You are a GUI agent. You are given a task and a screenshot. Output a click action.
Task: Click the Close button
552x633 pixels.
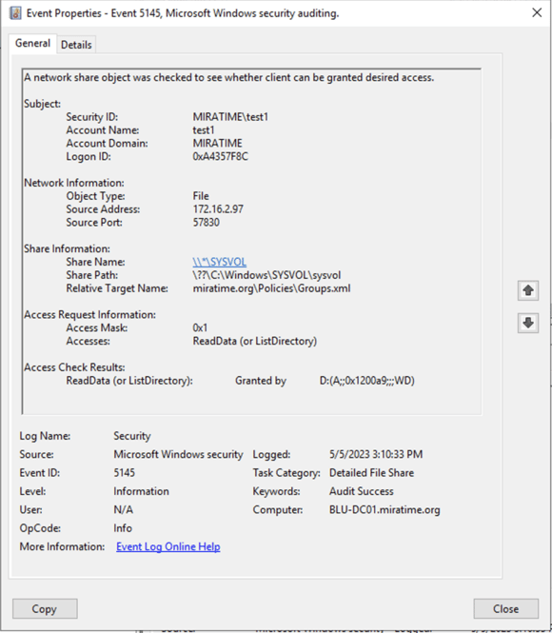tap(506, 608)
